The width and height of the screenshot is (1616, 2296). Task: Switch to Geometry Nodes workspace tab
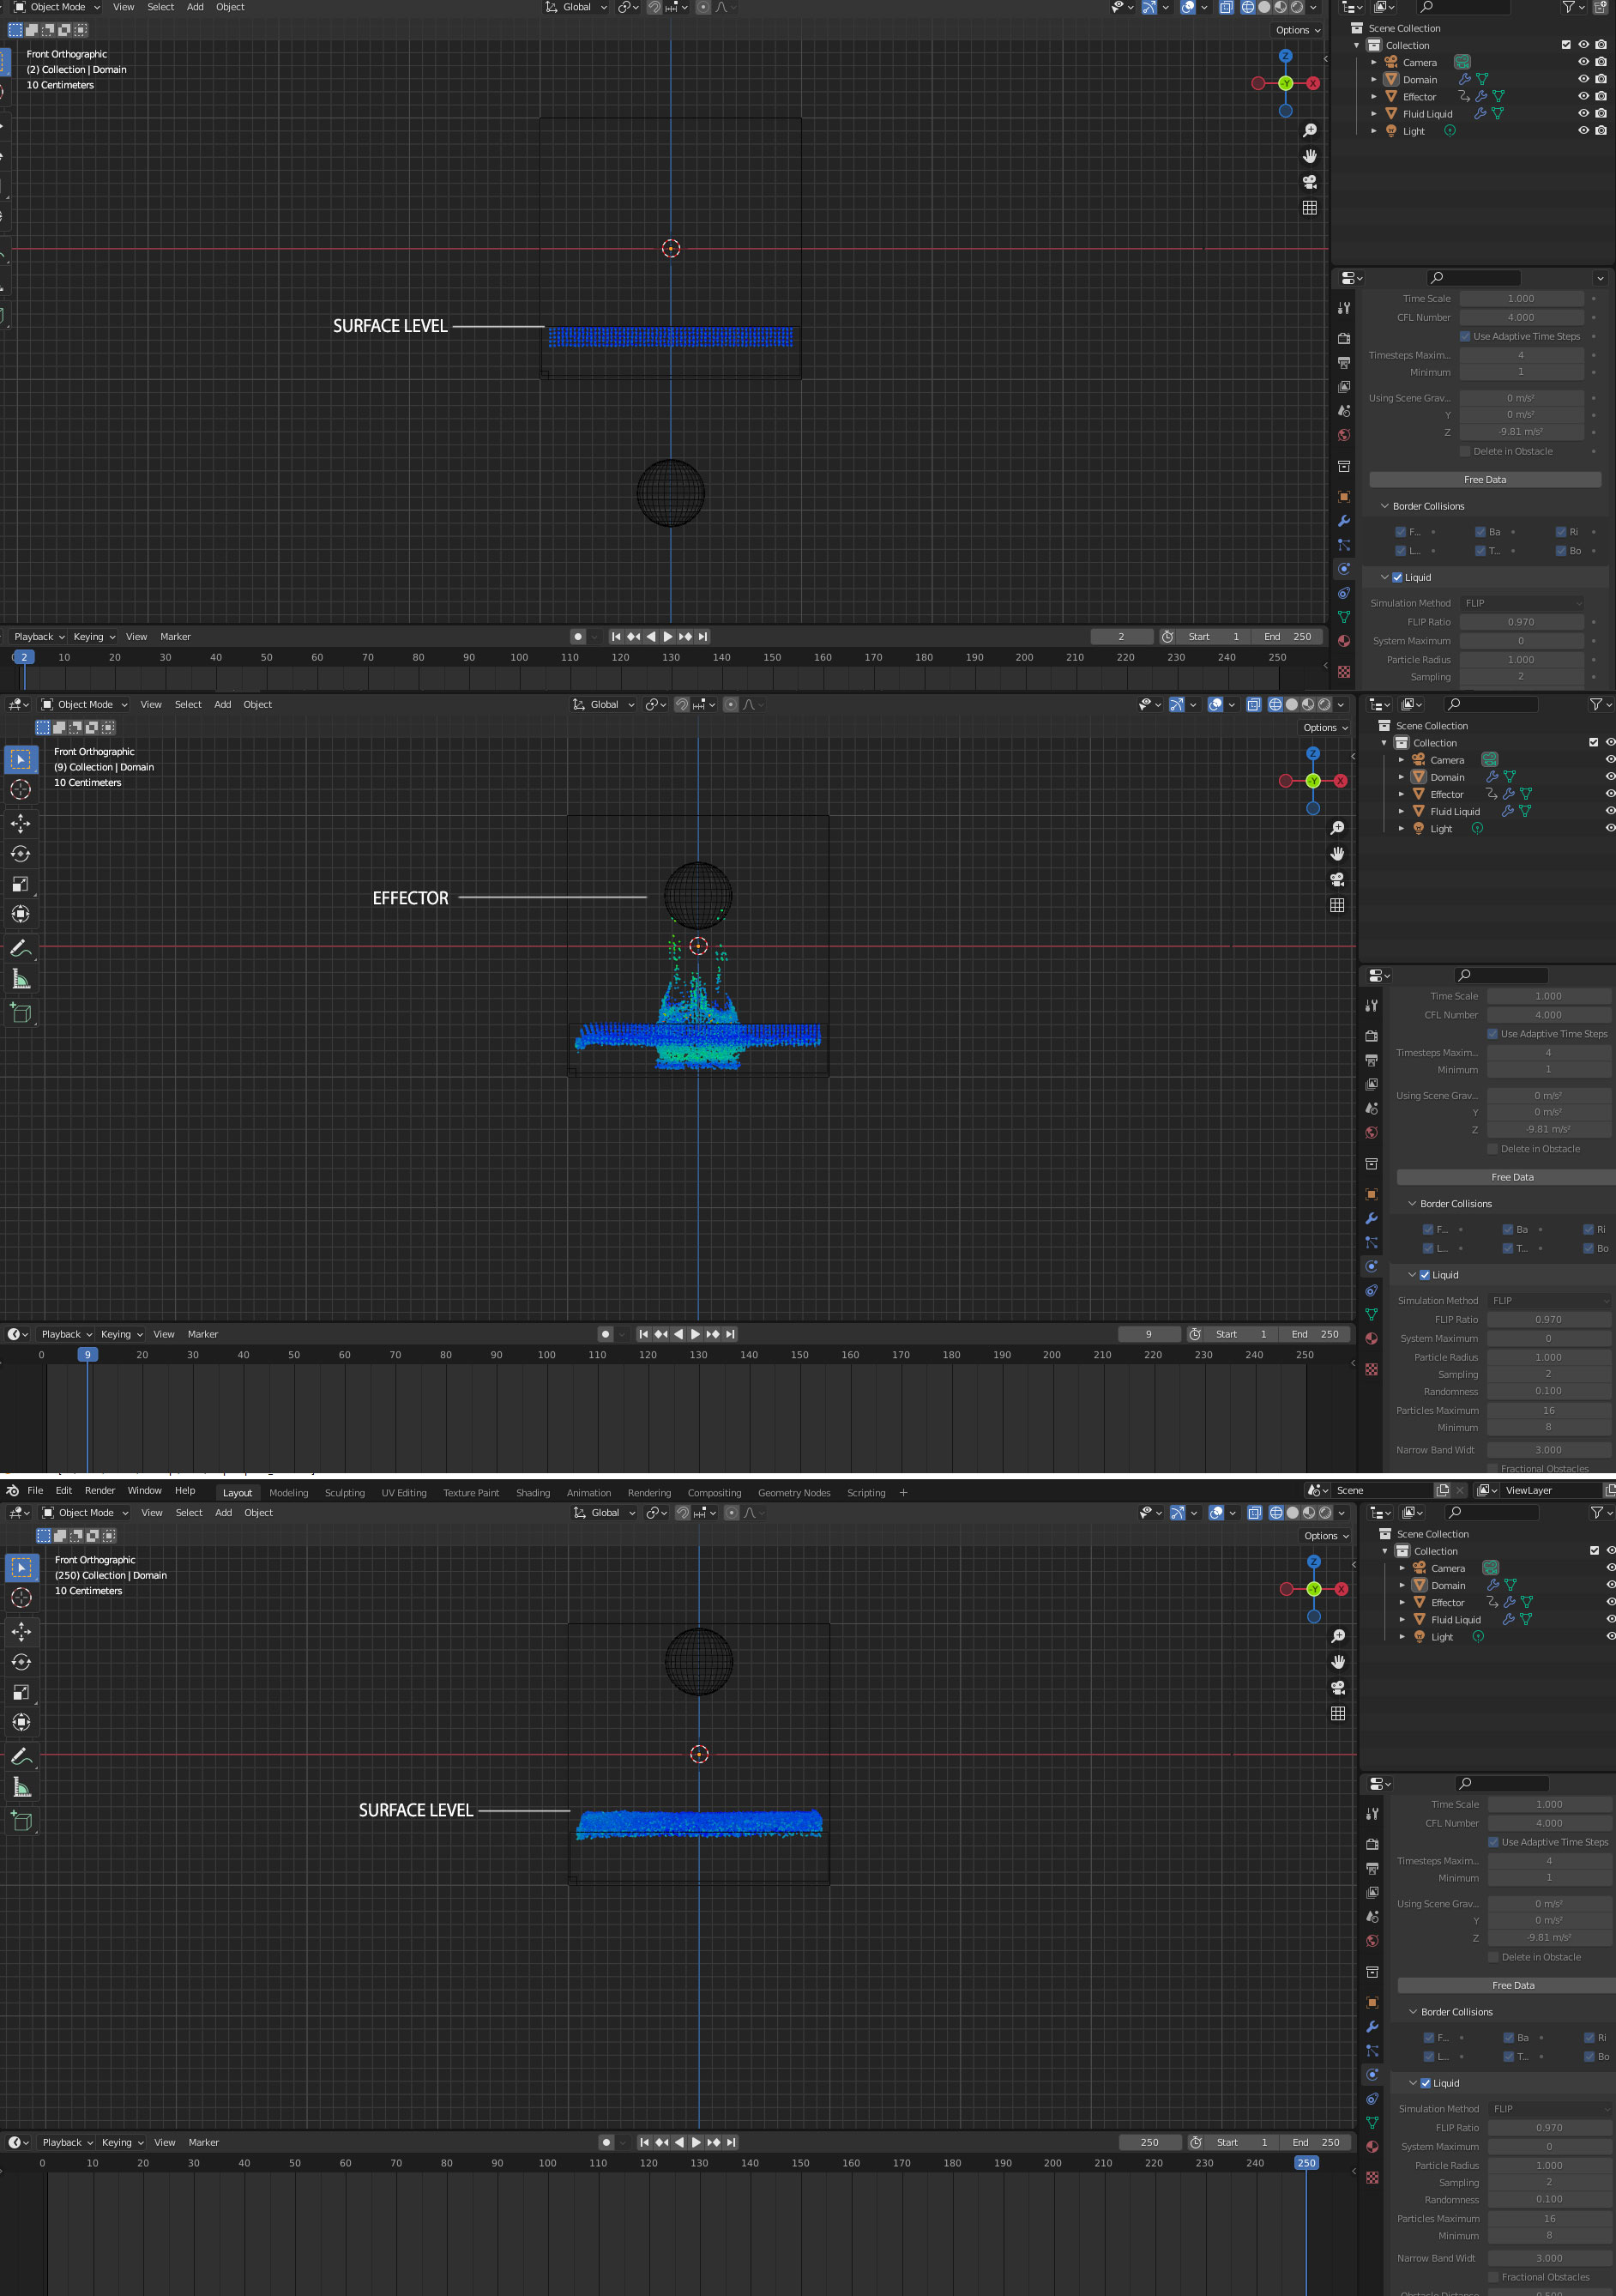(794, 1493)
